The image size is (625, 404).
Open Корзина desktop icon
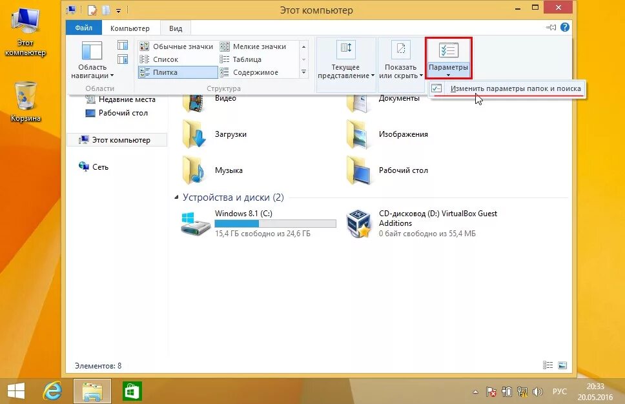(26, 101)
